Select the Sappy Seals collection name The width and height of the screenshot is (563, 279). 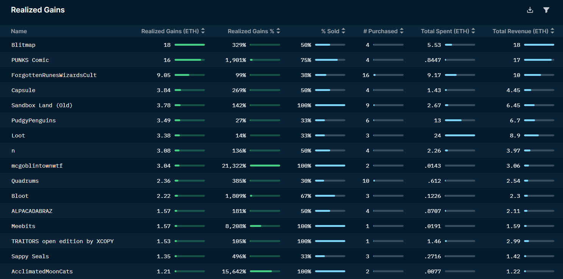point(30,256)
